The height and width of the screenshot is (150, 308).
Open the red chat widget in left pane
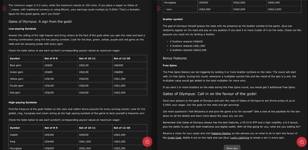pyautogui.click(x=147, y=142)
